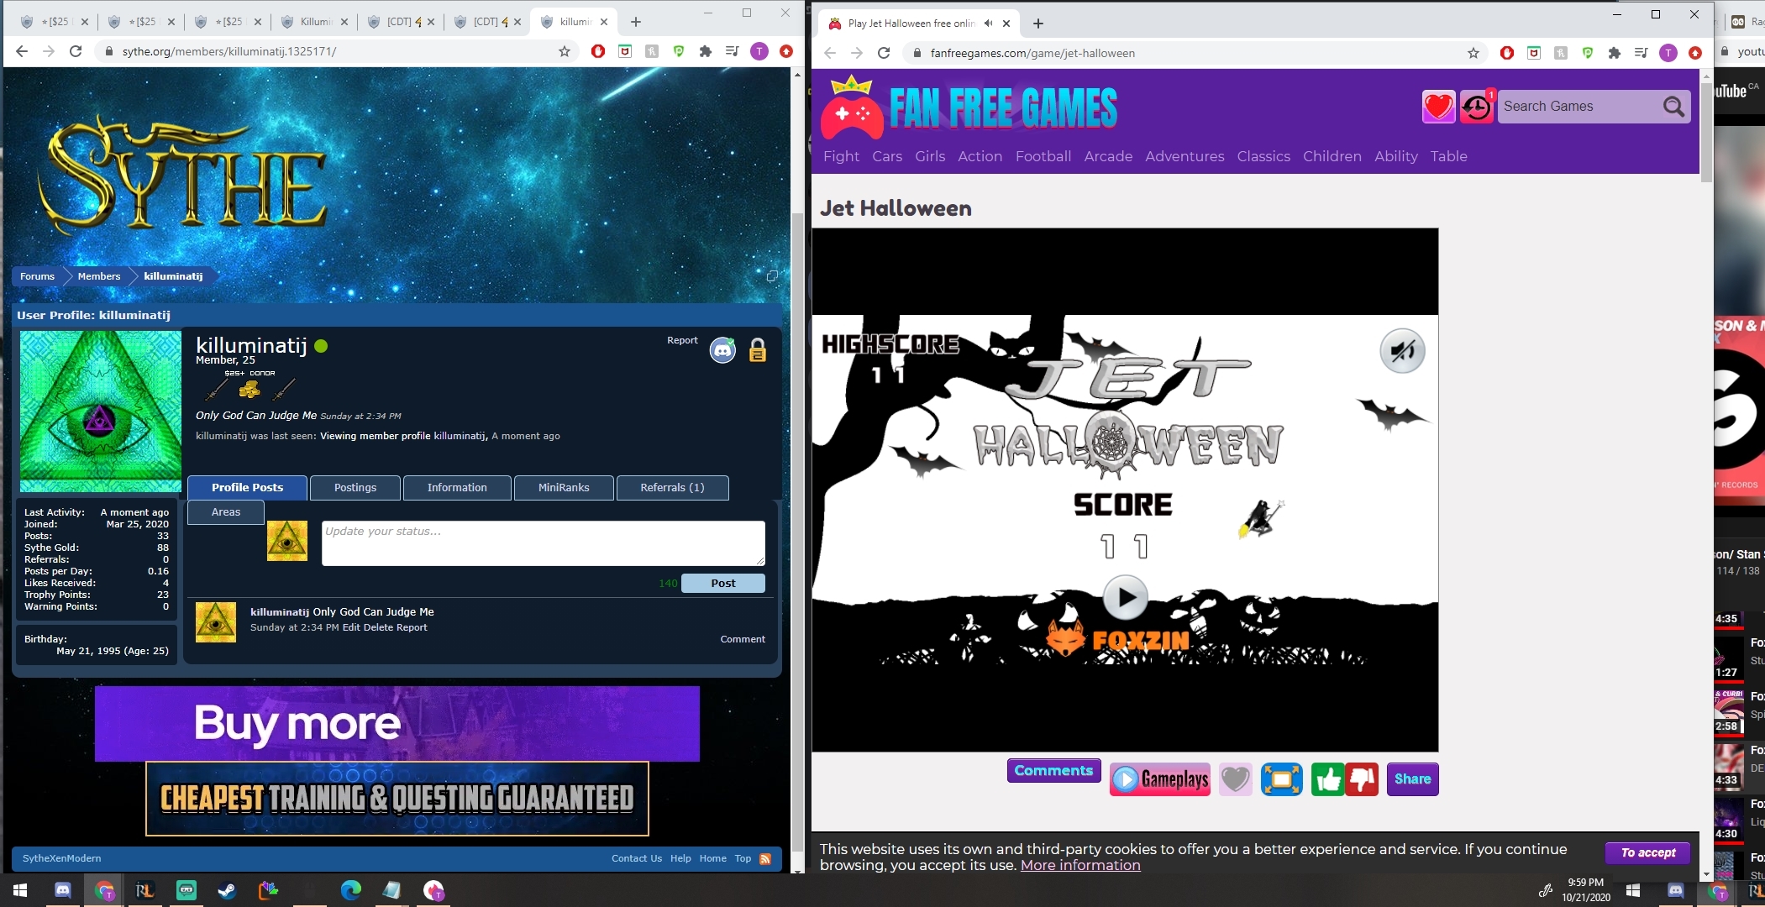
Task: Click the Report link on the profile header
Action: 682,340
